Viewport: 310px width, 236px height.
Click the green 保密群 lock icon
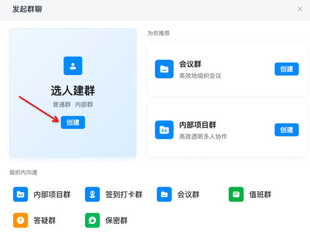pyautogui.click(x=92, y=220)
